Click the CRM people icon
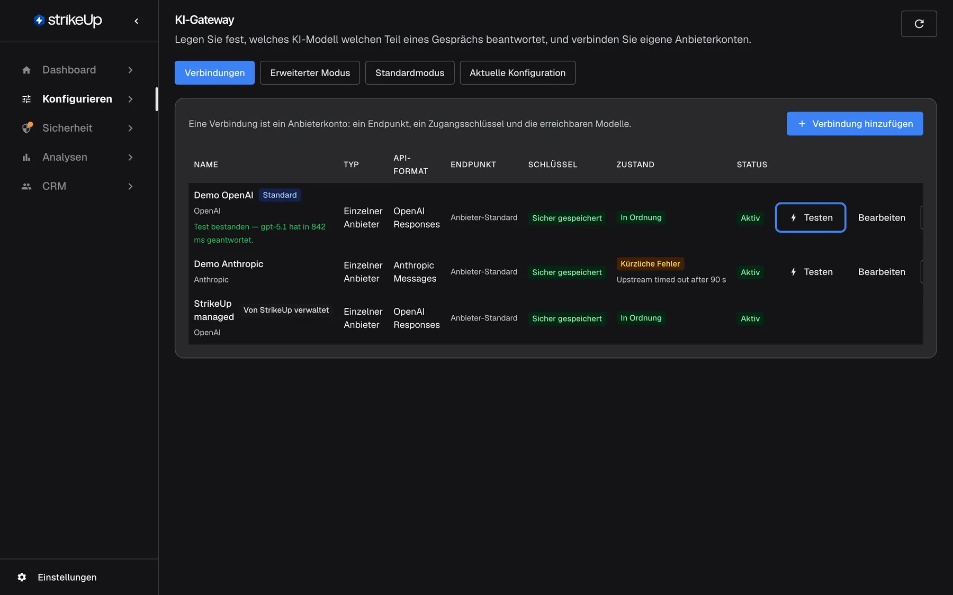Screen dimensions: 953x595 click(x=26, y=186)
